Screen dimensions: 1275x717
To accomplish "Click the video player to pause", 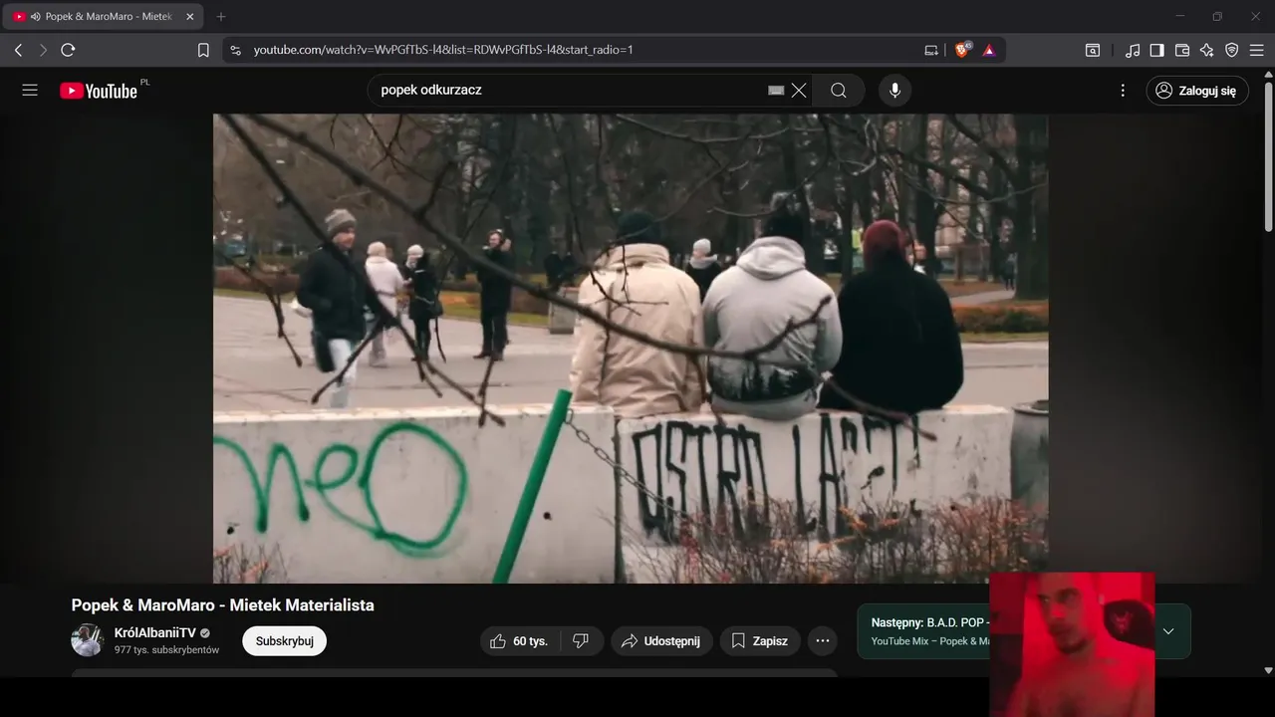I will click(x=631, y=348).
